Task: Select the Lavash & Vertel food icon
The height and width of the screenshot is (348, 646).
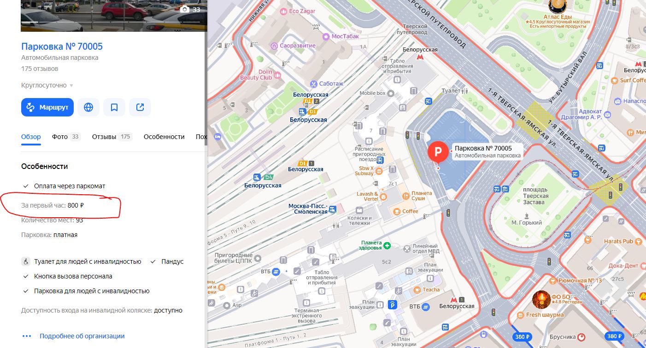Action: [383, 197]
